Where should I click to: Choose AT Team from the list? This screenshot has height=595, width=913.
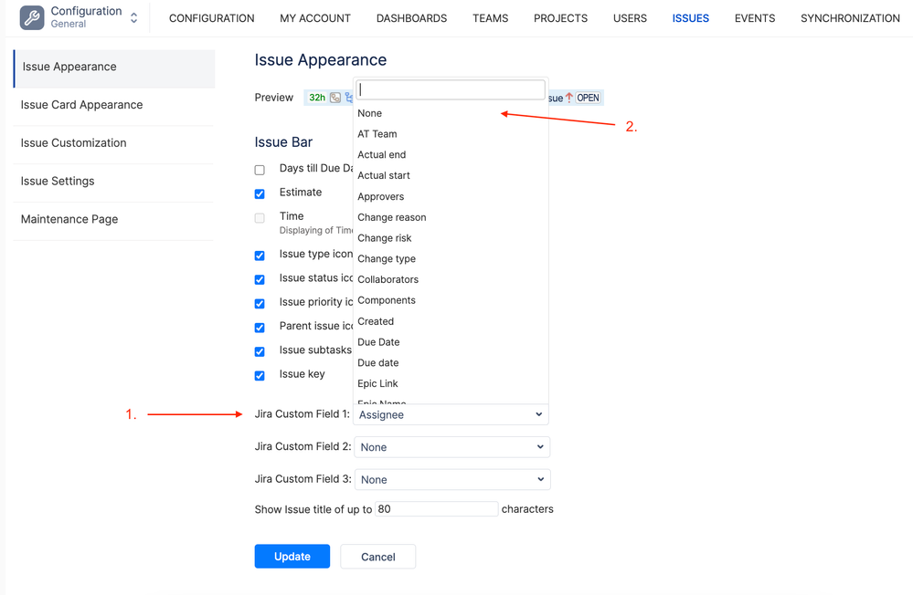(x=451, y=134)
